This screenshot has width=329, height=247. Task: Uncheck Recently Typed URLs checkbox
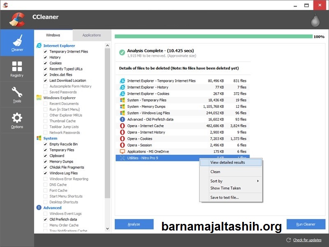tap(45, 69)
